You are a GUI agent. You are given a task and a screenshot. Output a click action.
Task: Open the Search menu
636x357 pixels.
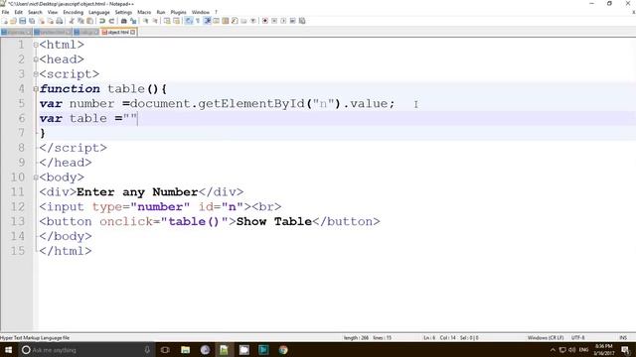(35, 12)
